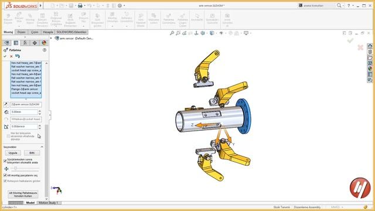Open the help icon beside Patlatma
375x211 pixels.
pos(45,50)
